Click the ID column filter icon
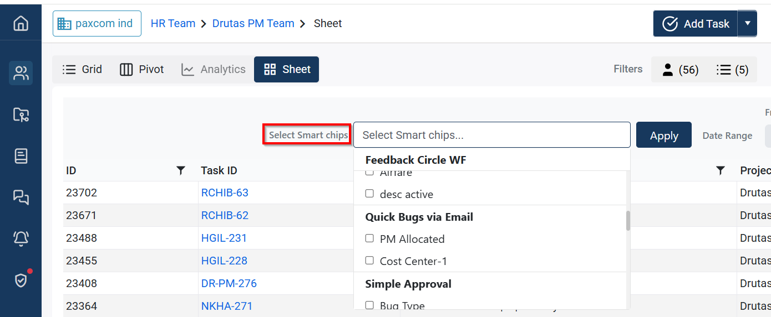Image resolution: width=771 pixels, height=317 pixels. pyautogui.click(x=180, y=171)
